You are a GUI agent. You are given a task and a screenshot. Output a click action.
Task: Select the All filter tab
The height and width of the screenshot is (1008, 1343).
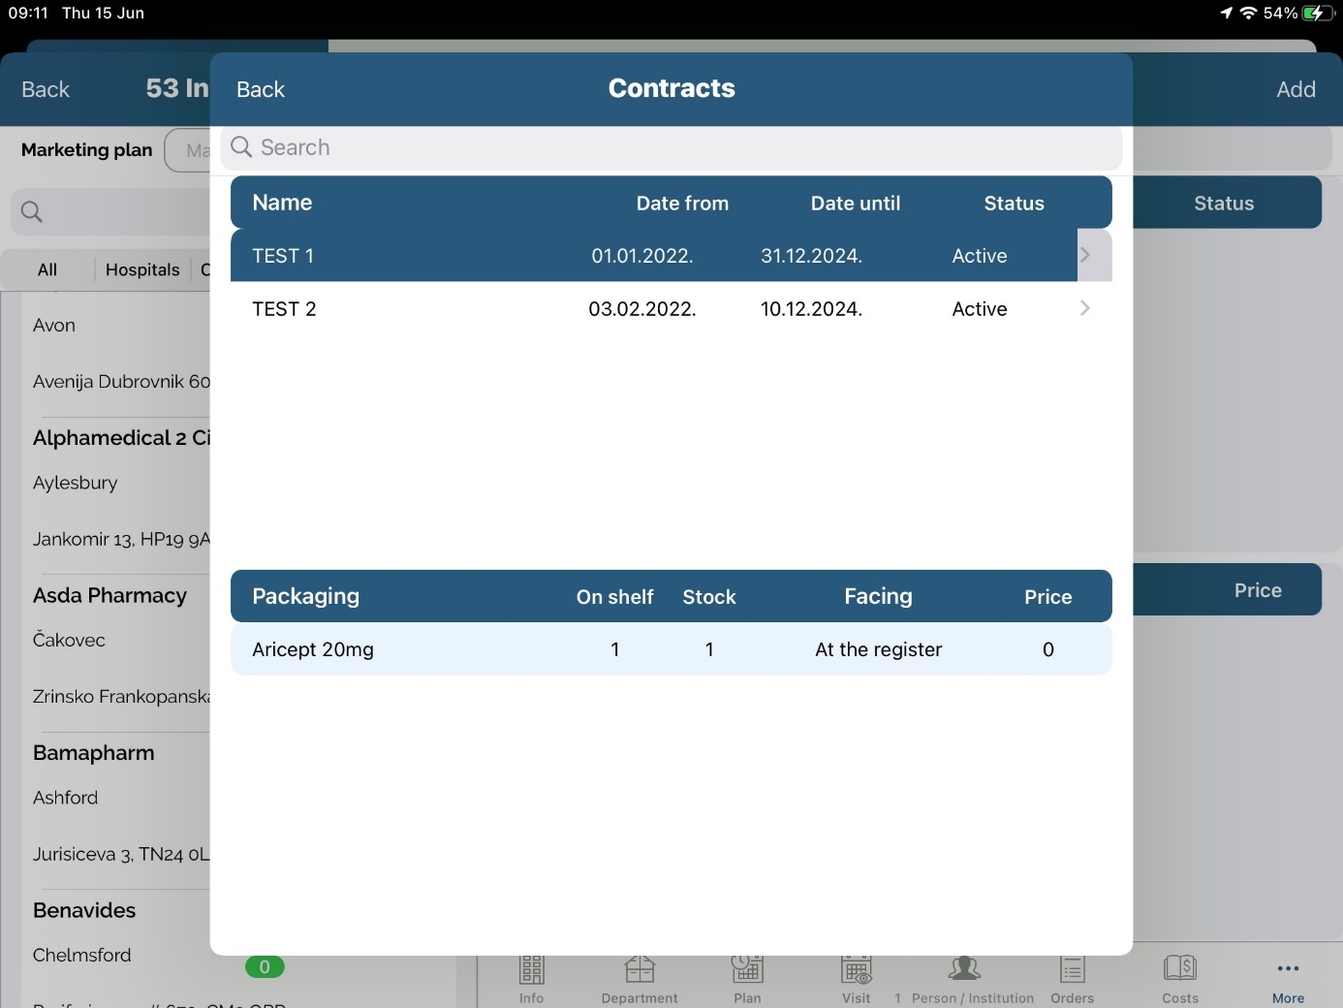pyautogui.click(x=47, y=269)
